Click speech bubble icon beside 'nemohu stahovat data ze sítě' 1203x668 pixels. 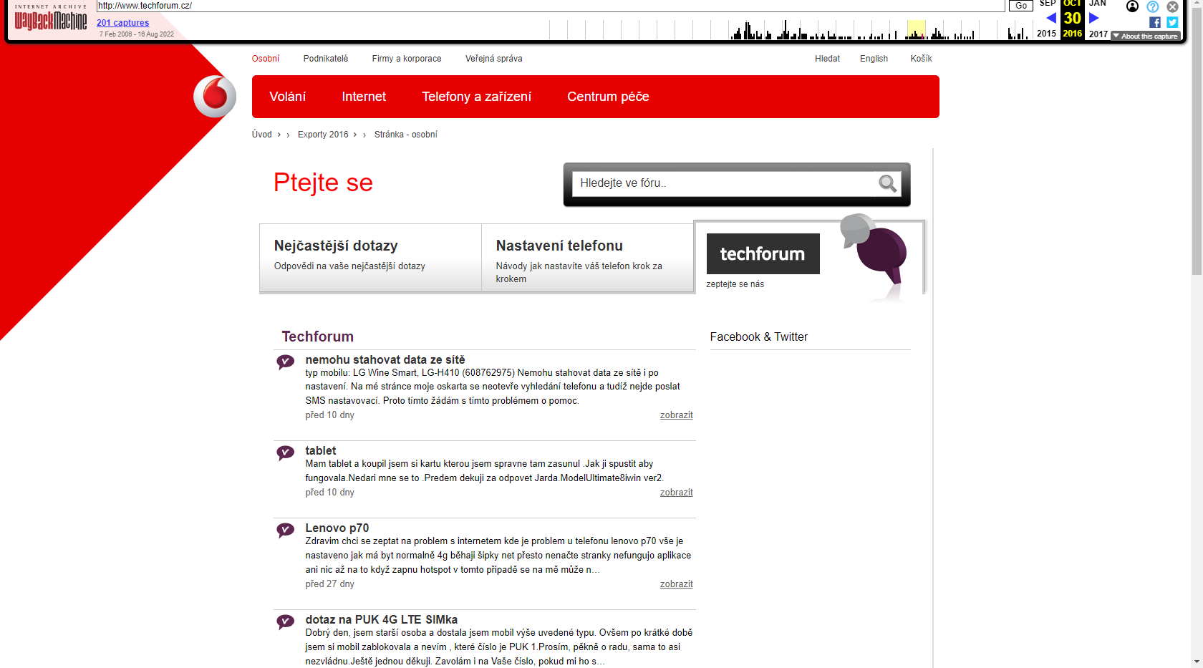pos(285,362)
